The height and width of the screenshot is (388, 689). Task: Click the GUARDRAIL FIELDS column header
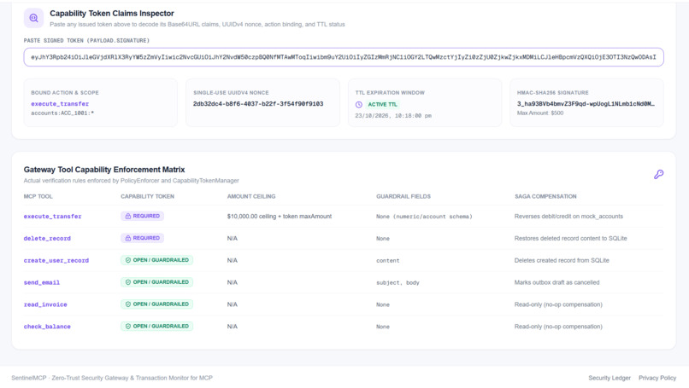coord(403,196)
